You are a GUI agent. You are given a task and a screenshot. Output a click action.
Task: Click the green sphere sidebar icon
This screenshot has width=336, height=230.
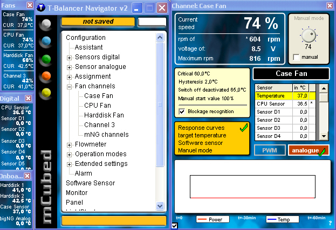pos(46,59)
